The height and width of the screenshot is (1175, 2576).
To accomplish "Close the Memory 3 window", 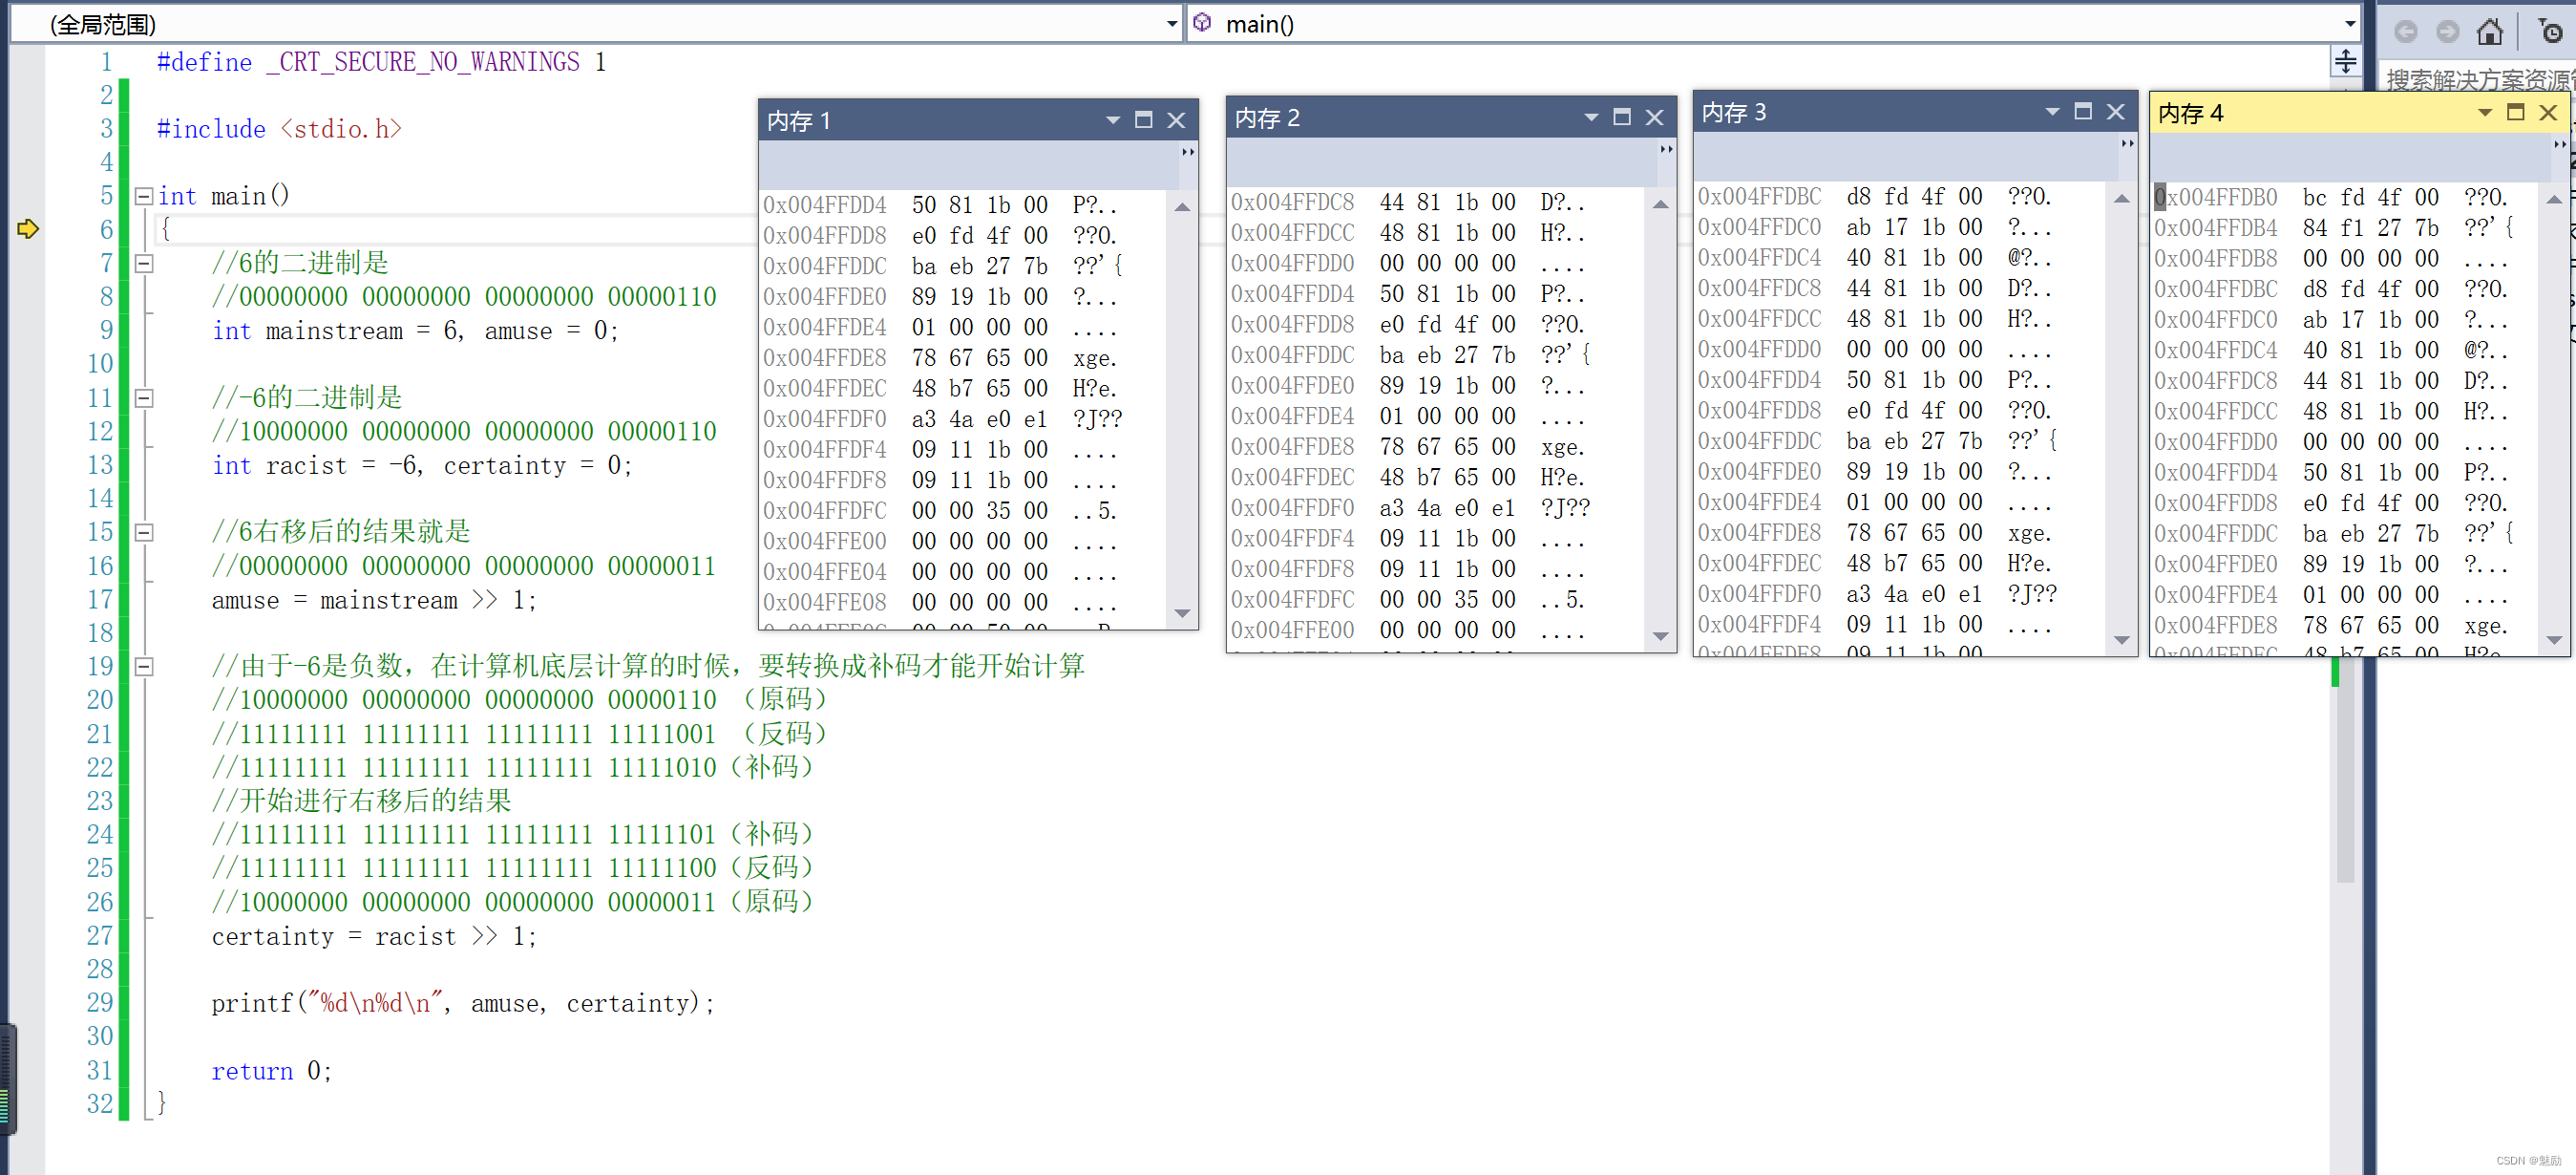I will 2115,111.
